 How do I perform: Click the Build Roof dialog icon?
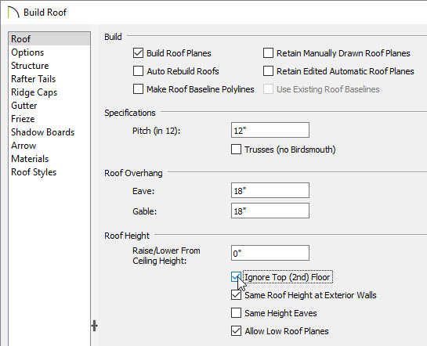[x=13, y=13]
